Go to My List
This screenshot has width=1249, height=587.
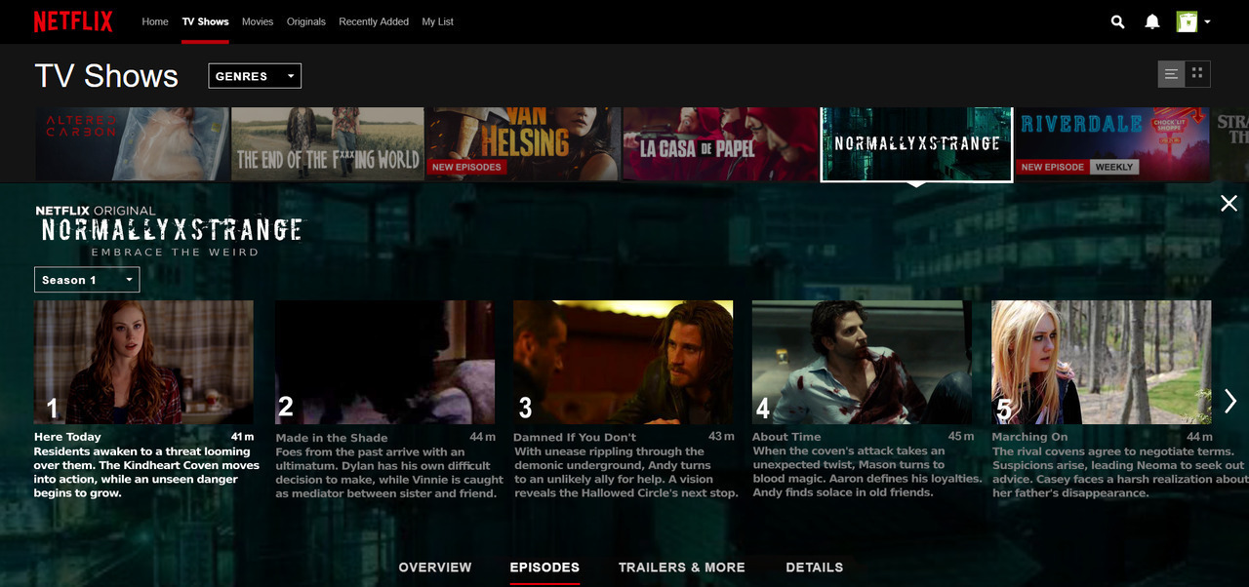point(437,21)
